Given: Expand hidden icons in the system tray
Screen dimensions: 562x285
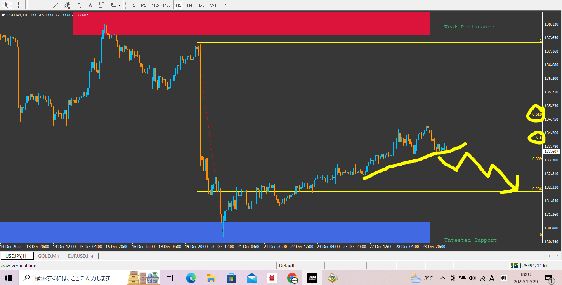Looking at the screenshot, I should pyautogui.click(x=442, y=278).
